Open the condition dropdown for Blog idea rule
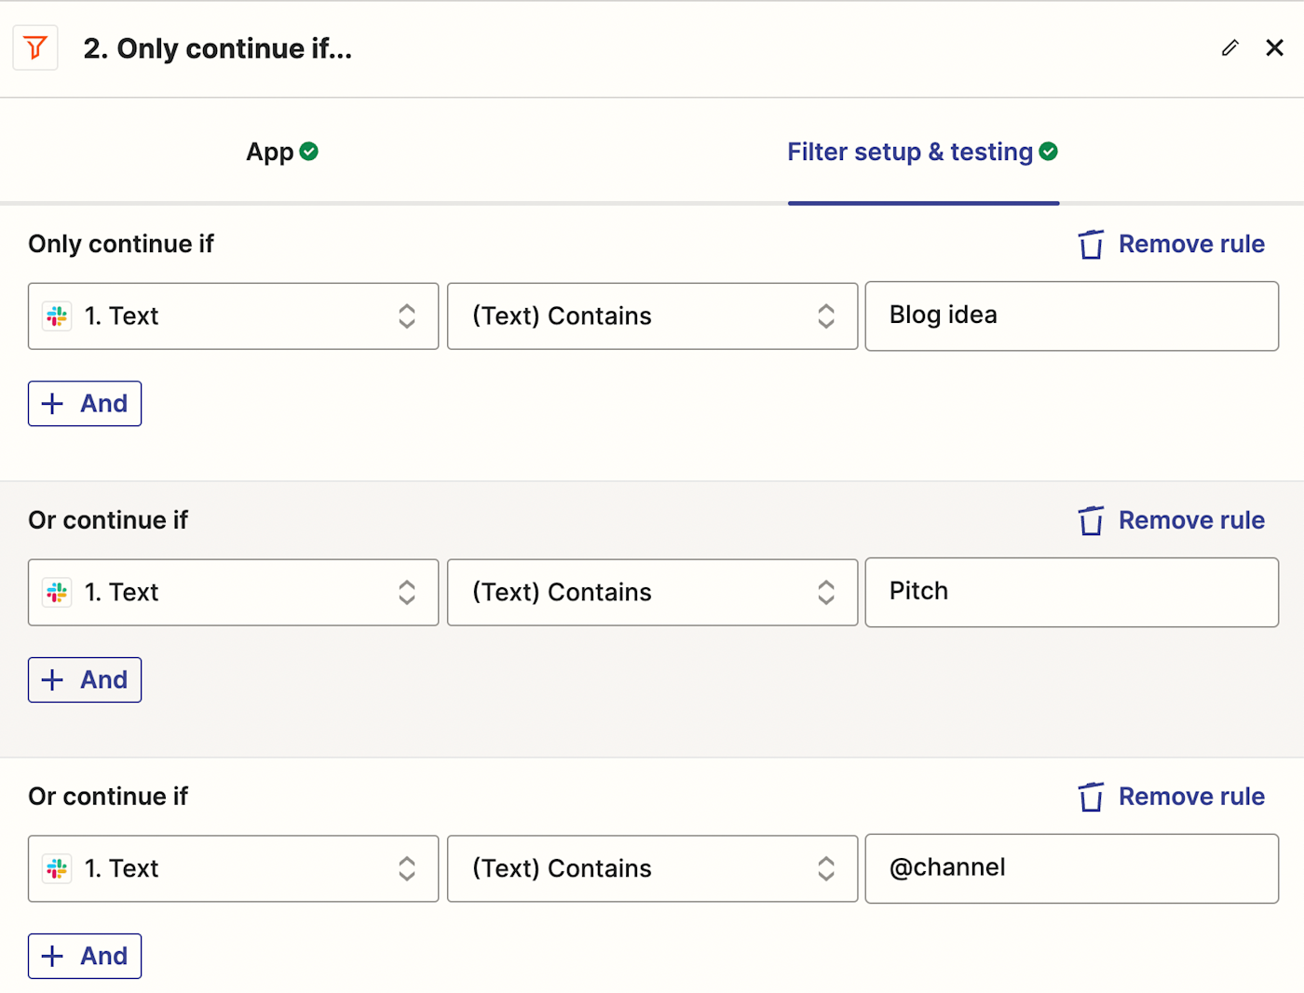 click(x=652, y=316)
